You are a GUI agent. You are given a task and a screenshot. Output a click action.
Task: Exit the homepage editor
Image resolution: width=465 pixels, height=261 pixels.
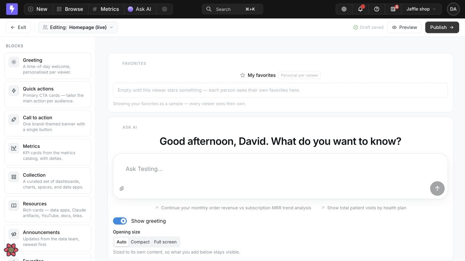click(x=18, y=27)
